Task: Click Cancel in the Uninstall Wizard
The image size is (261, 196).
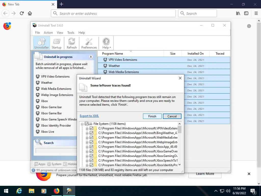Action: [172, 116]
